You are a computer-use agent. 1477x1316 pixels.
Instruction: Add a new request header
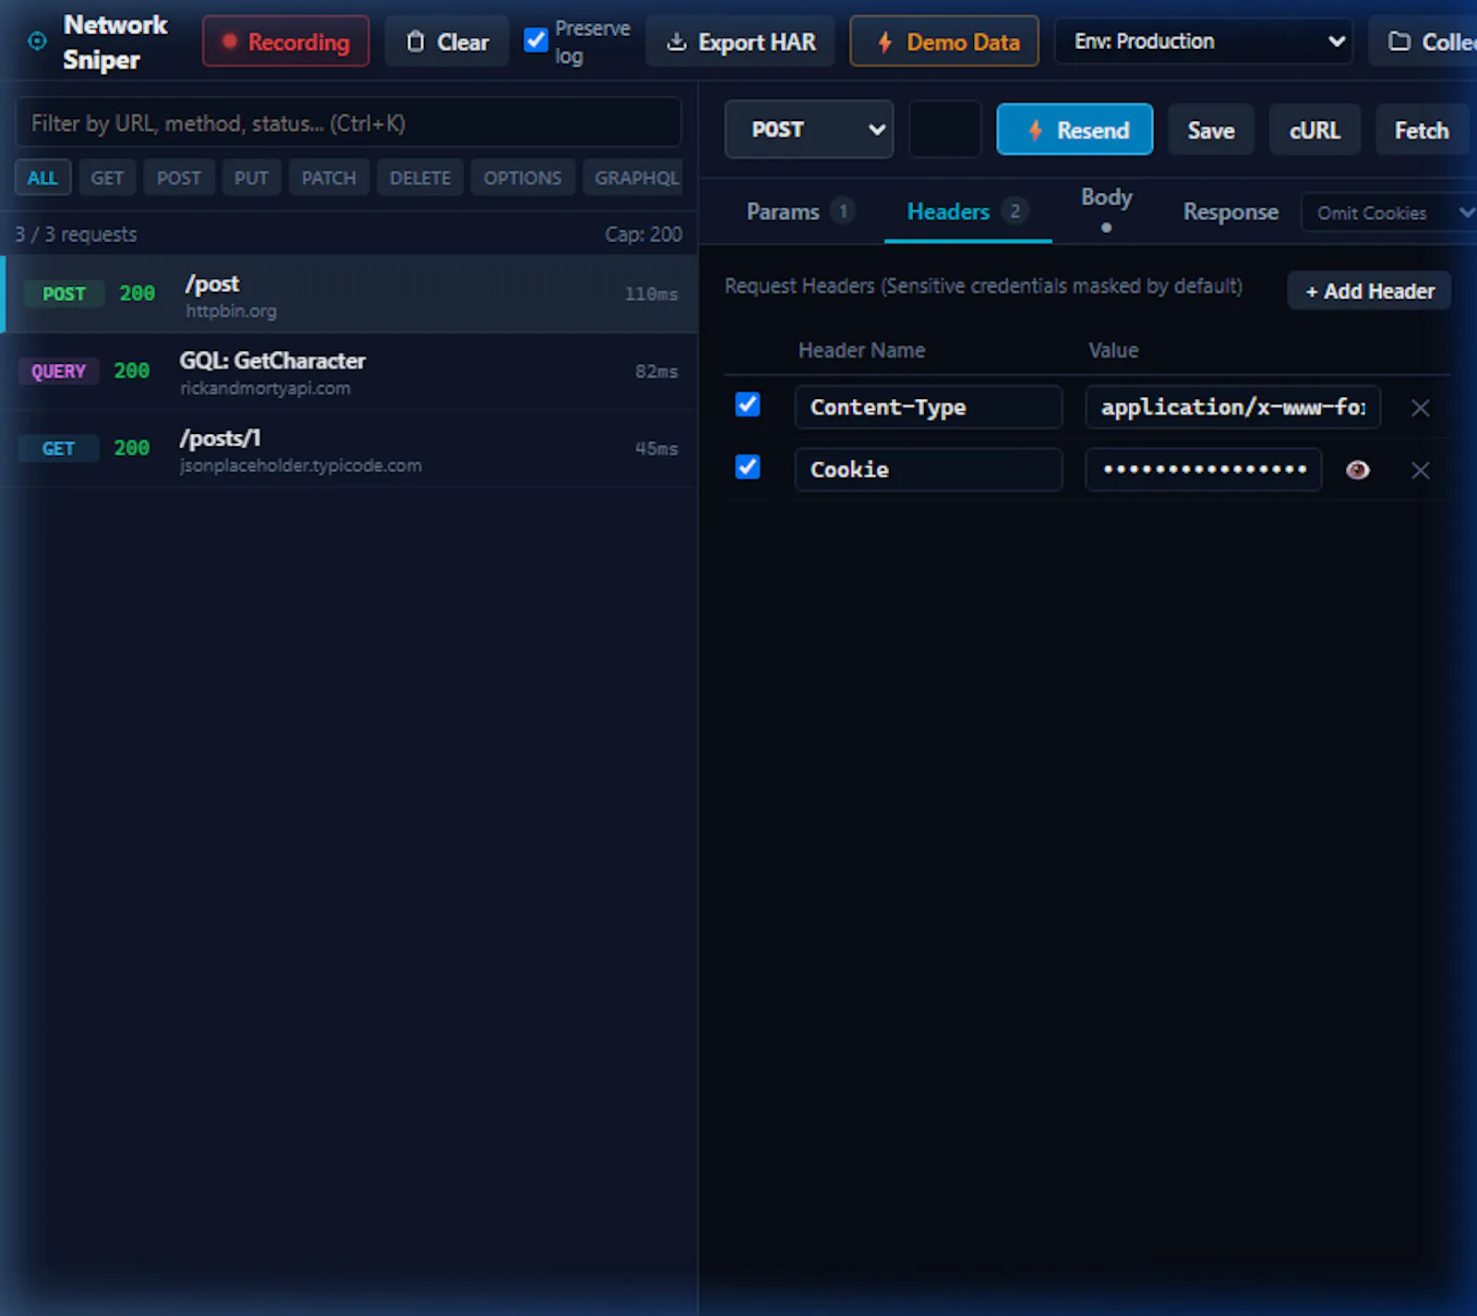coord(1369,291)
